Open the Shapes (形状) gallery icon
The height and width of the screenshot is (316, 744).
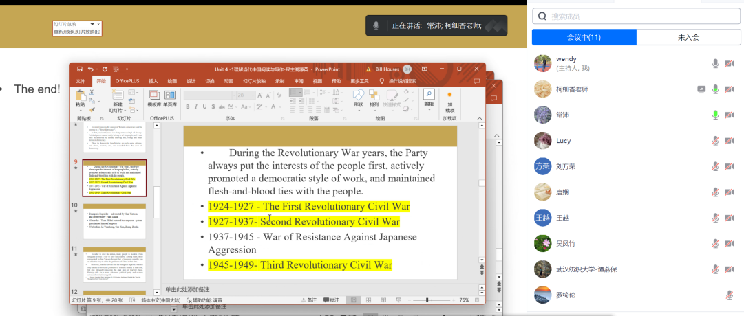point(358,98)
